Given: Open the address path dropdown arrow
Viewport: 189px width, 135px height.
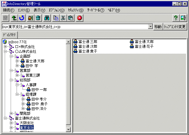Looking at the screenshot, I should coord(150,27).
